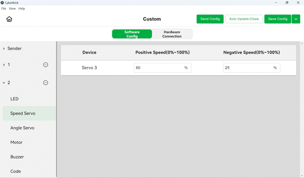Open the Help menu
The image size is (304, 178).
[x=22, y=8]
